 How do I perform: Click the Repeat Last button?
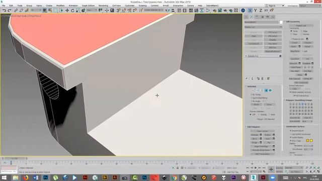tap(301, 26)
